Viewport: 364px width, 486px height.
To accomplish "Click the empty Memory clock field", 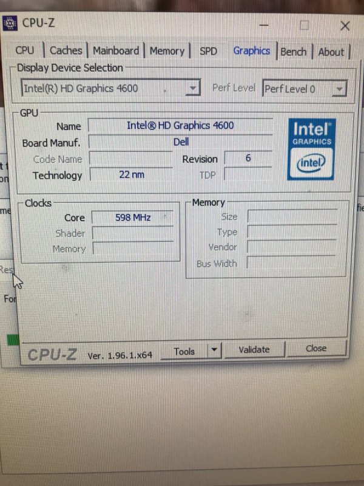I will (x=133, y=248).
